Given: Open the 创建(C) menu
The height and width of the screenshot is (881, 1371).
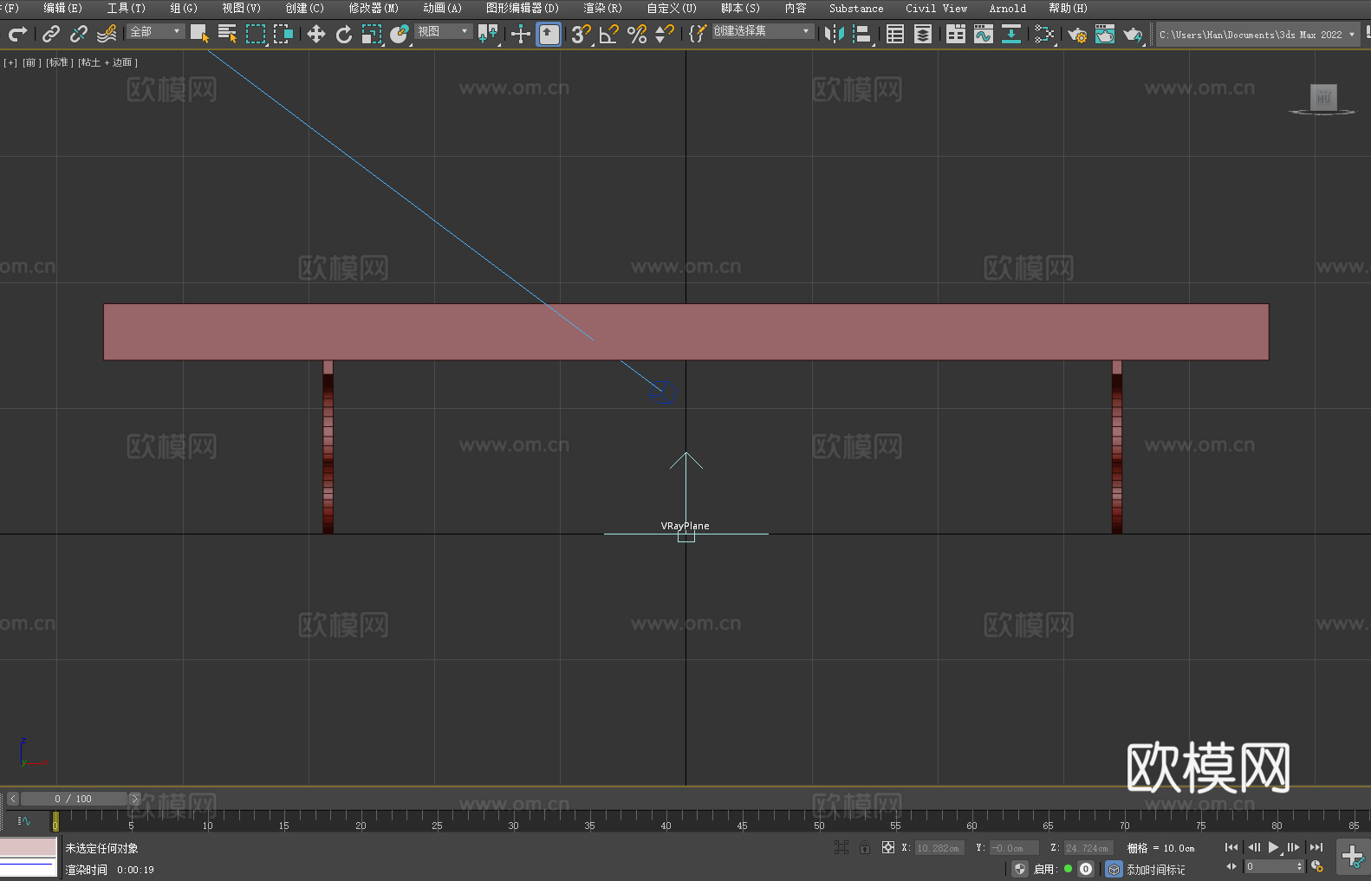Looking at the screenshot, I should (x=304, y=8).
